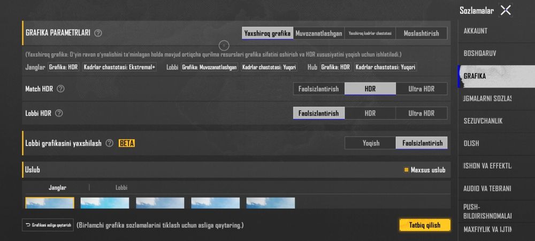Open GRAFIKA settings section

click(496, 76)
